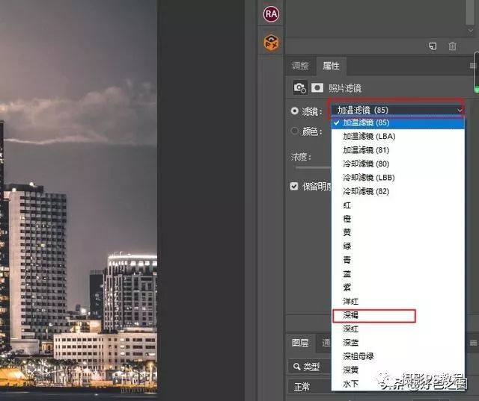Click the layer mask icon
Viewport: 479px width, 401px height.
pos(317,87)
